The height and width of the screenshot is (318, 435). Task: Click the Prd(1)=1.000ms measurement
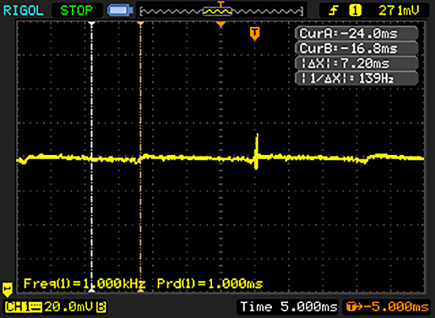(x=210, y=283)
